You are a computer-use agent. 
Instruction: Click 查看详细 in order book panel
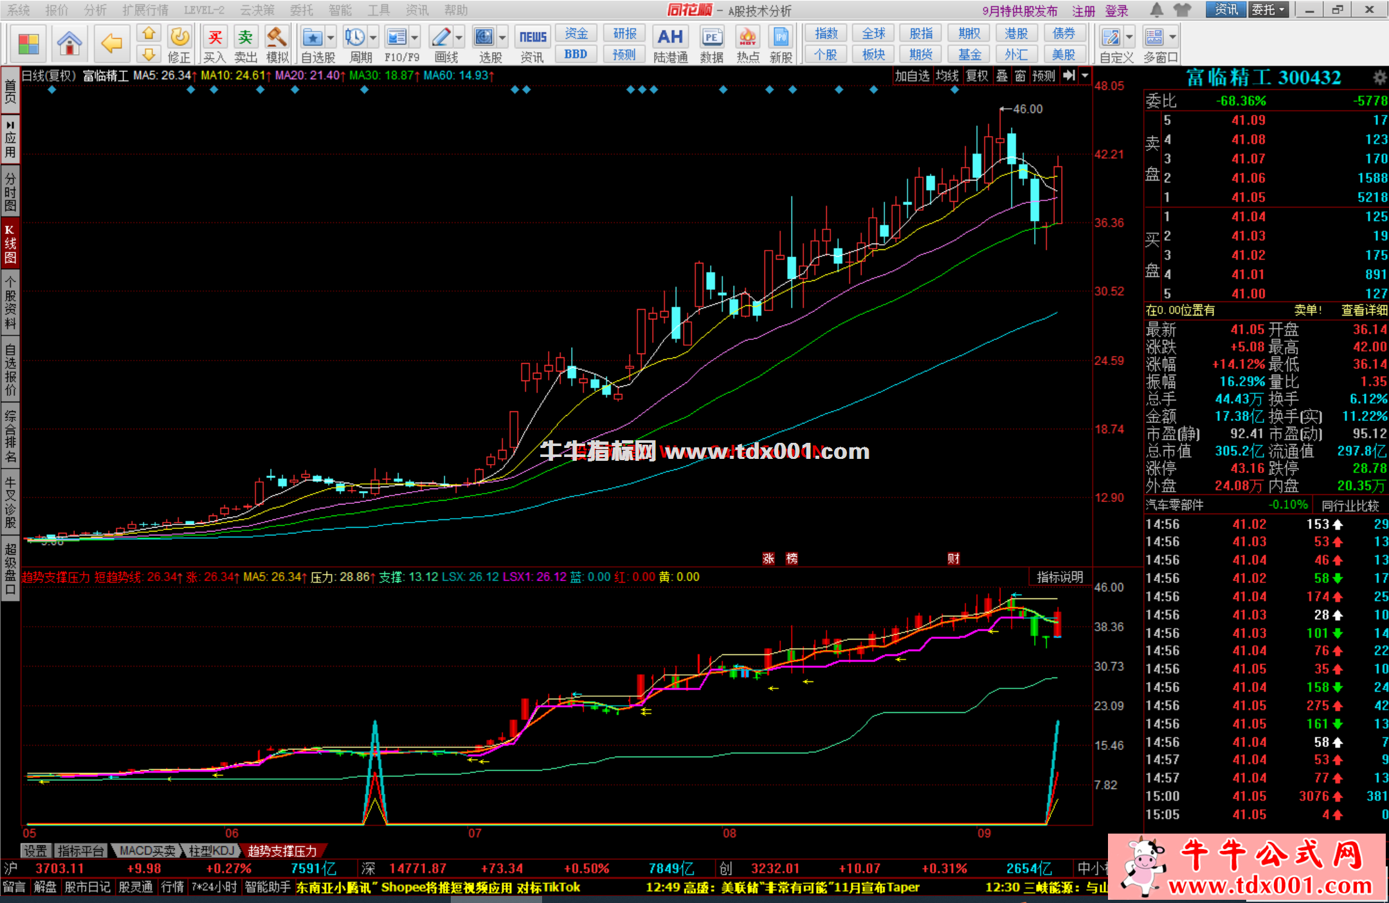(1364, 310)
